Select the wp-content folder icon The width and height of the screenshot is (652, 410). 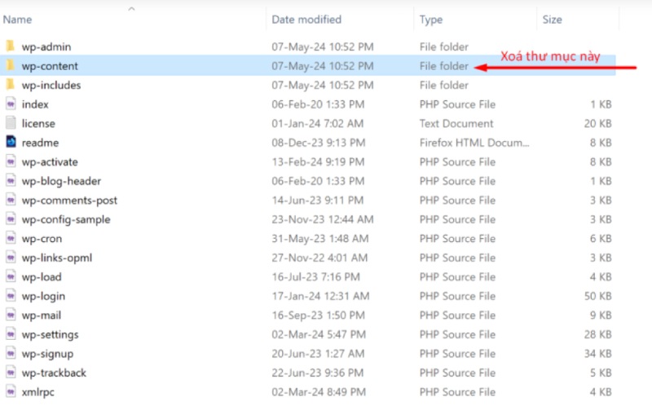click(x=11, y=66)
